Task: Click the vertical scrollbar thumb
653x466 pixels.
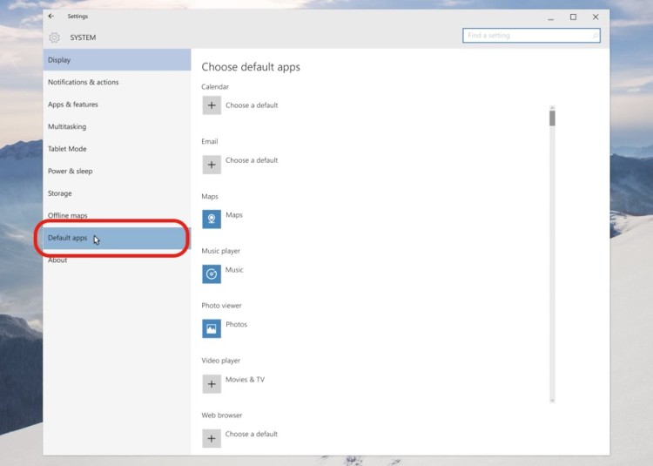Action: [552, 118]
